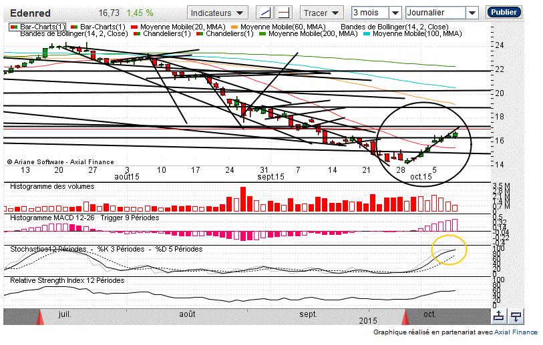Click Moyenne Mobile(20, MMA) legend entry
The image size is (543, 345).
point(178,27)
